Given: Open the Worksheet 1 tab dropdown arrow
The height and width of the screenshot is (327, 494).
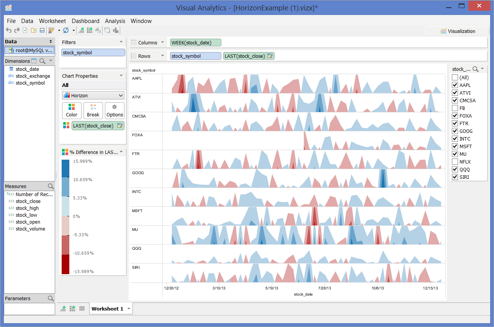Looking at the screenshot, I should point(129,309).
